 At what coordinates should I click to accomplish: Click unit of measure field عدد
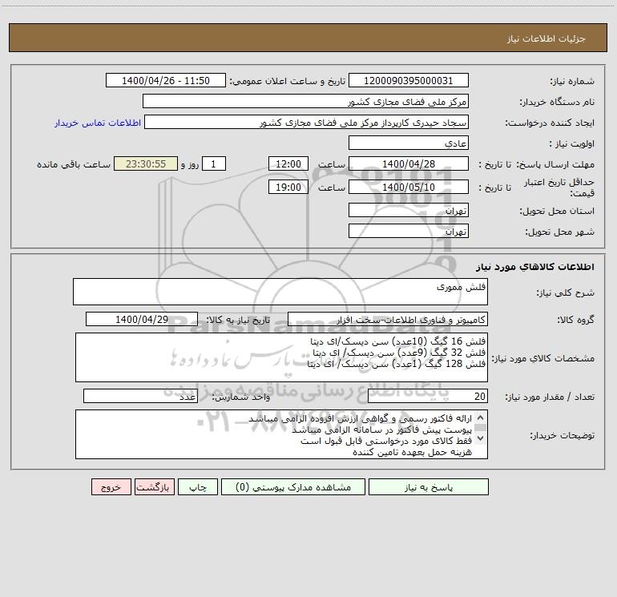coord(140,397)
